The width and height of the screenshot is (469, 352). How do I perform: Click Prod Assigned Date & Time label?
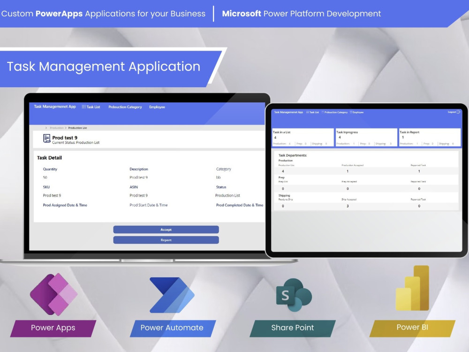(x=65, y=206)
